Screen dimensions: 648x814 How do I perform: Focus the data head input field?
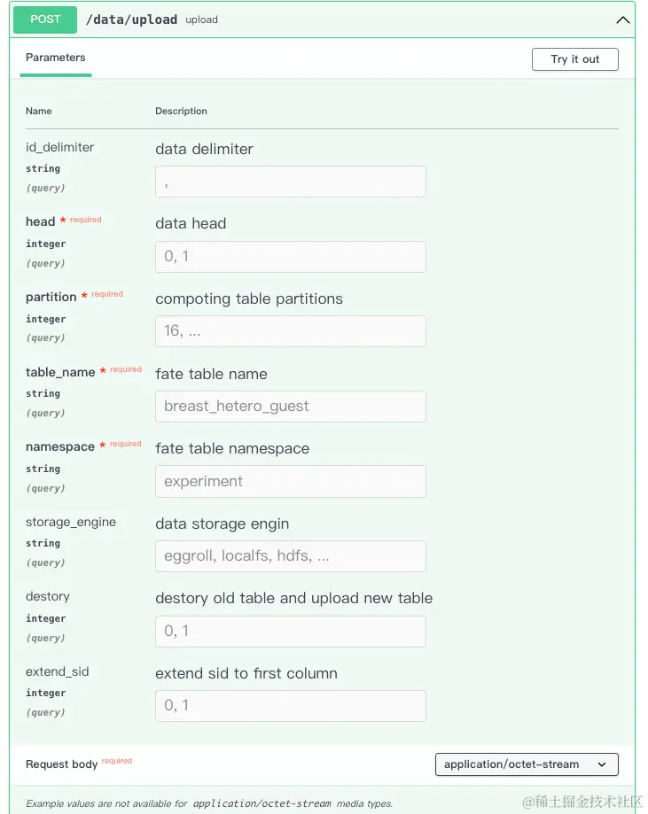[291, 257]
